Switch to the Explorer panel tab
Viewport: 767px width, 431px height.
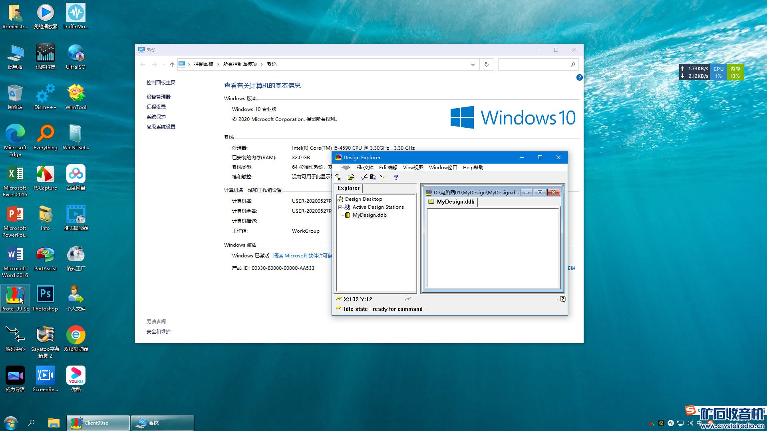tap(348, 188)
